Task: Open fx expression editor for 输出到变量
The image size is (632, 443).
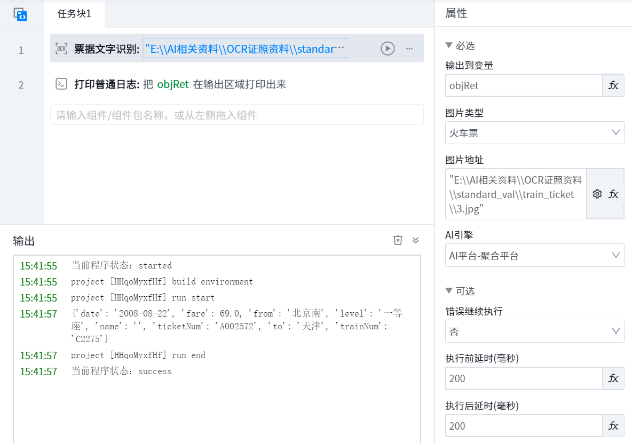Action: [613, 85]
